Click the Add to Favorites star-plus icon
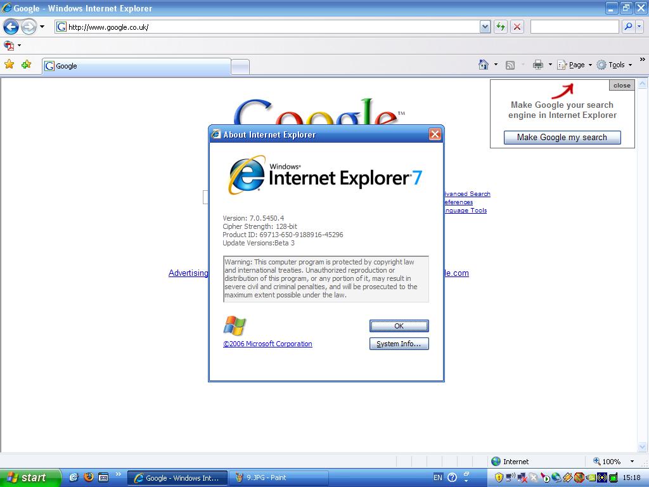The height and width of the screenshot is (487, 649). click(x=27, y=65)
